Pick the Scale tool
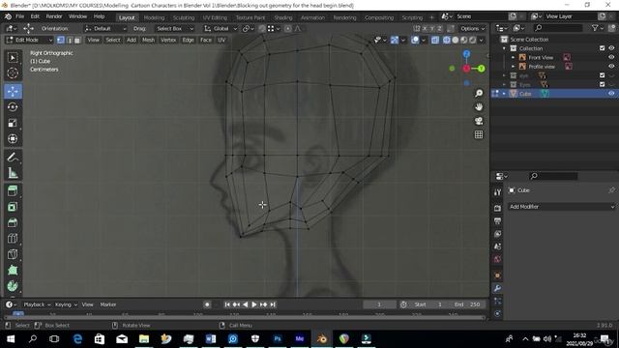Image resolution: width=619 pixels, height=348 pixels. point(13,123)
